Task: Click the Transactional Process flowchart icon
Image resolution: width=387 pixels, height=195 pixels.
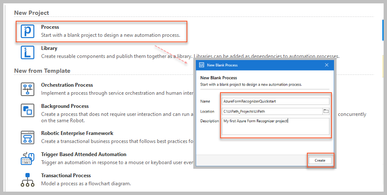Action: [x=28, y=179]
